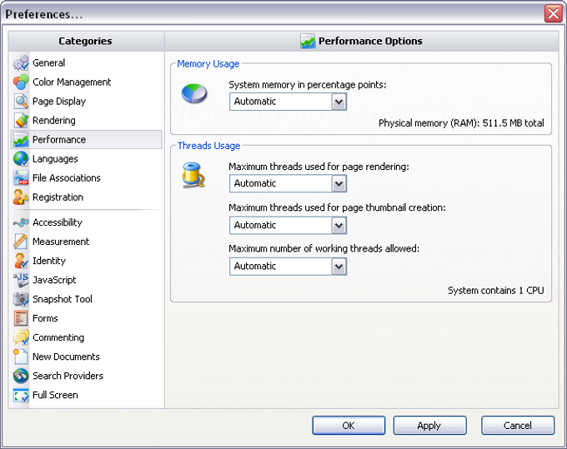Click the Search Providers binoculars icon
Screen dimensions: 567x449
click(x=21, y=376)
